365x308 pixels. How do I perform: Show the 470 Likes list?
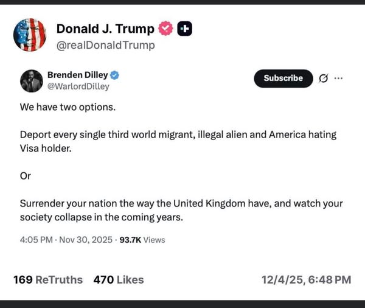(x=119, y=279)
